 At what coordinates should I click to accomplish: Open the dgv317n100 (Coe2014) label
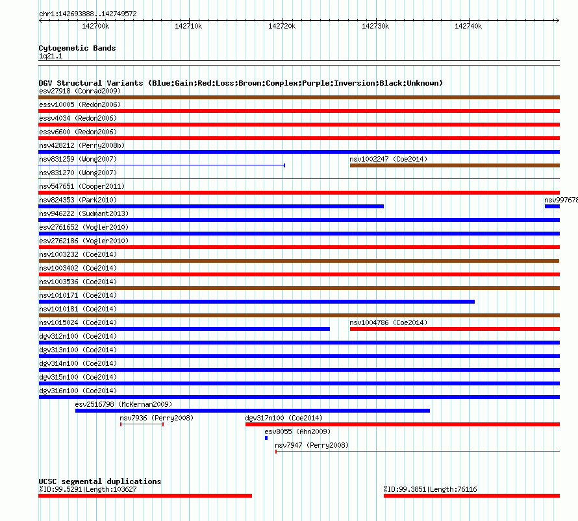coord(284,418)
